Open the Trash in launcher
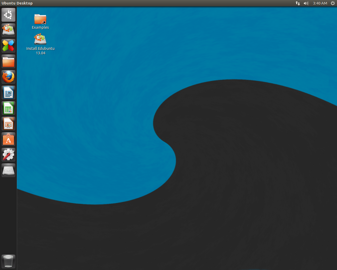337x270 pixels. pos(8,261)
